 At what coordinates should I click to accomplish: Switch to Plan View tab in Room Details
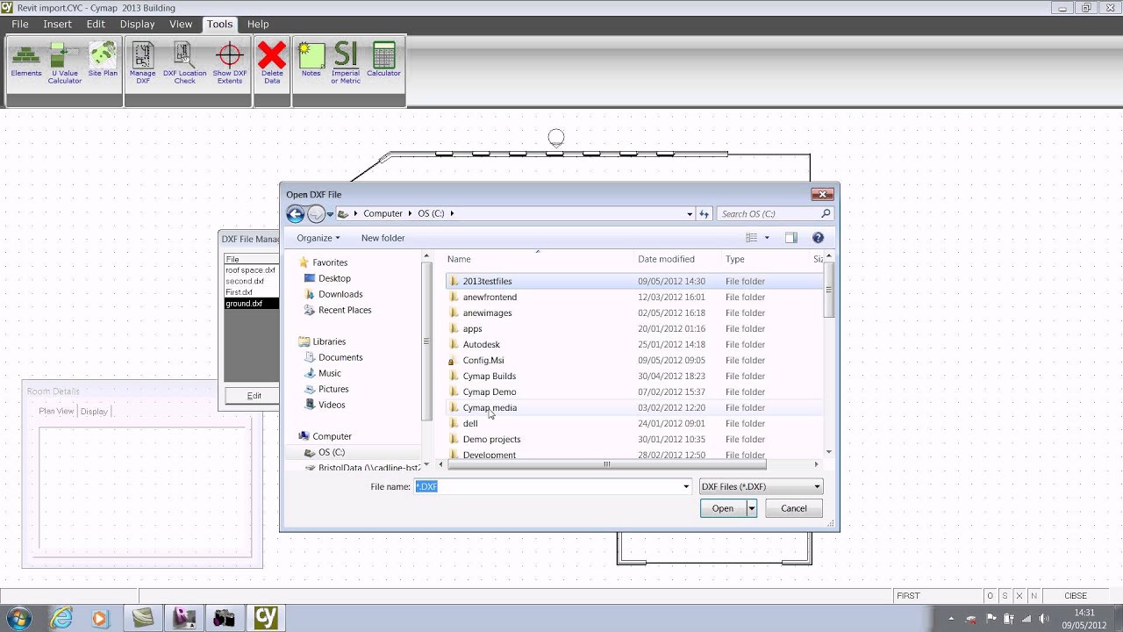pyautogui.click(x=56, y=411)
